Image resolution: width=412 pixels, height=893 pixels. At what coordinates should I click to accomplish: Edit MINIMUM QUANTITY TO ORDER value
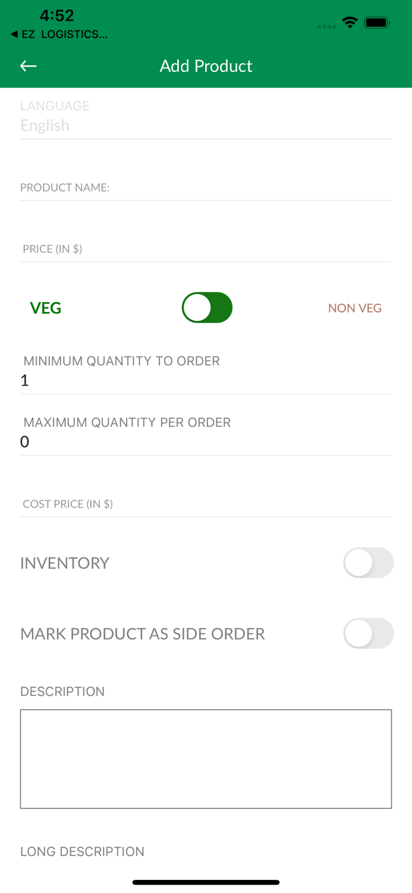click(x=206, y=380)
